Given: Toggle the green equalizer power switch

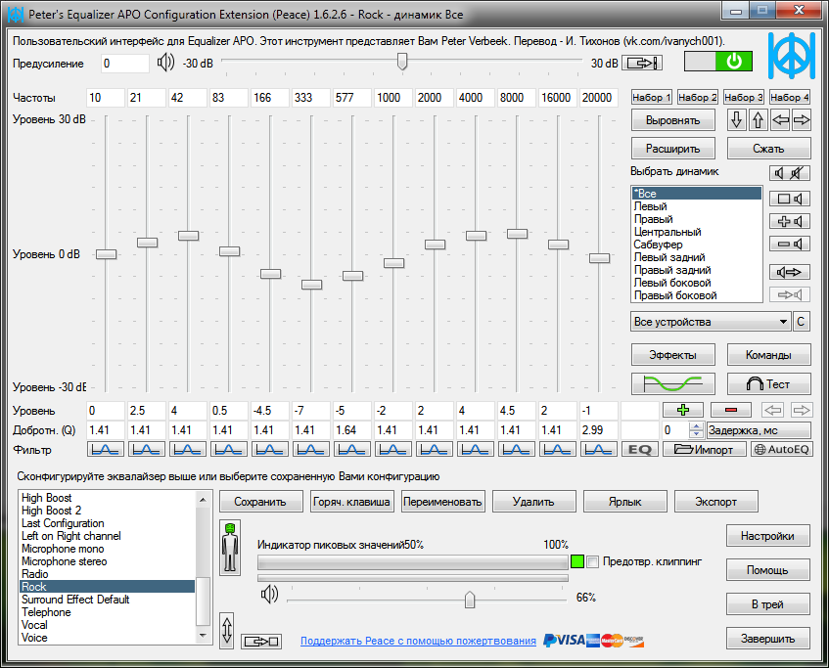Looking at the screenshot, I should point(718,62).
